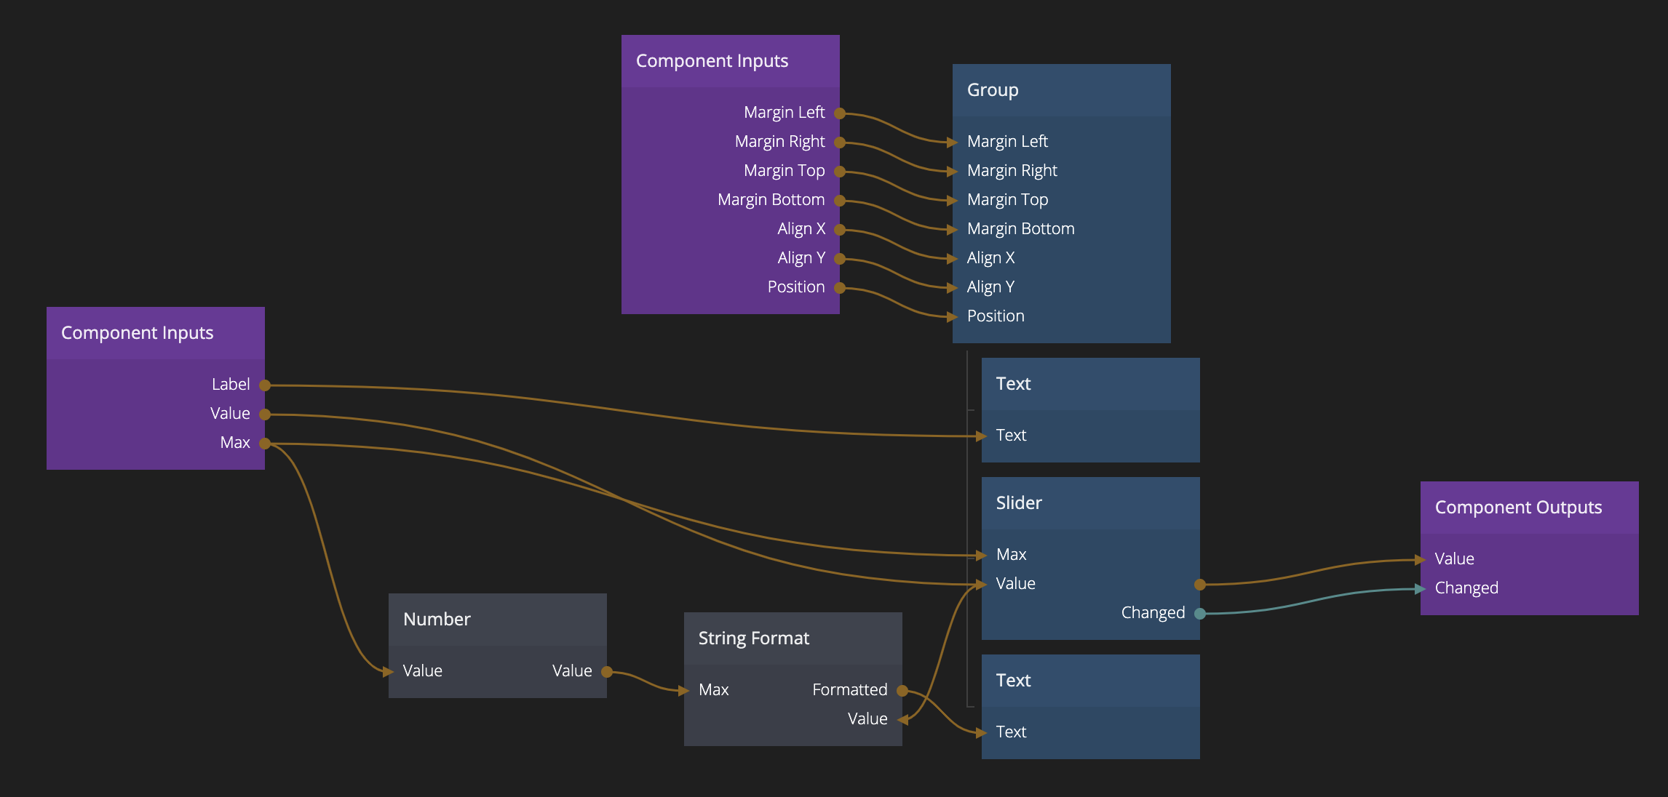Select the top Component Inputs node header
1668x797 pixels.
click(x=730, y=61)
